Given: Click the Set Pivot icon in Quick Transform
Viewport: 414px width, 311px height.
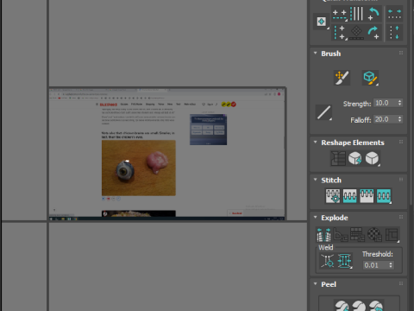Looking at the screenshot, I should [x=322, y=22].
